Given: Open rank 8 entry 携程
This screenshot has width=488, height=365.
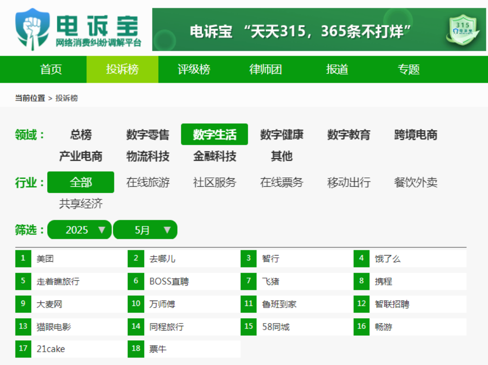Looking at the screenshot, I should point(410,282).
